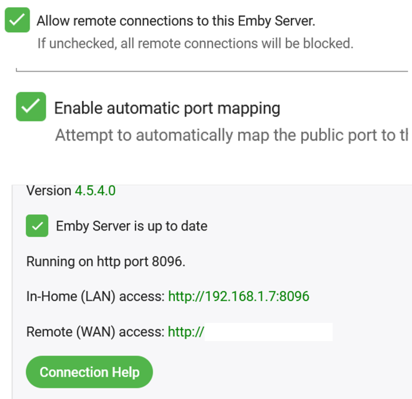This screenshot has height=399, width=412.
Task: Click the green Emby Server up-to-date check icon
Action: (37, 226)
